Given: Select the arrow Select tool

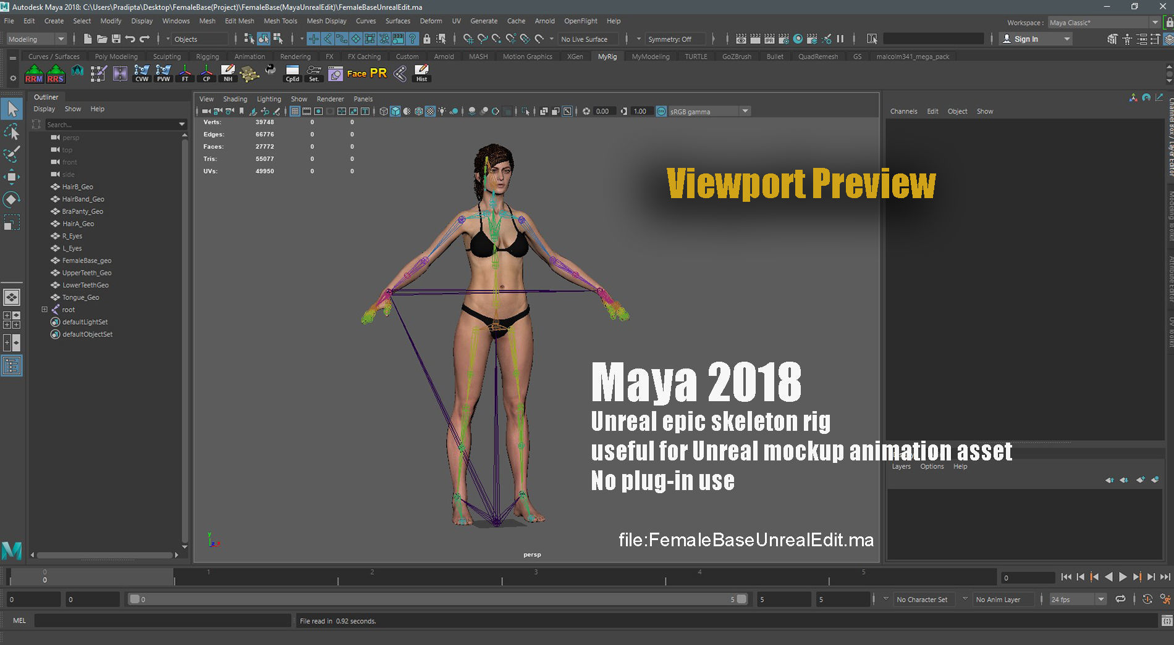Looking at the screenshot, I should click(12, 109).
